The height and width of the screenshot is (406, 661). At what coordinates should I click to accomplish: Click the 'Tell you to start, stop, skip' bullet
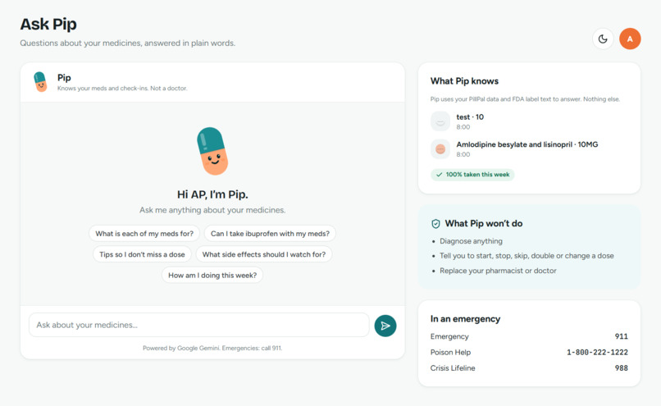point(527,256)
